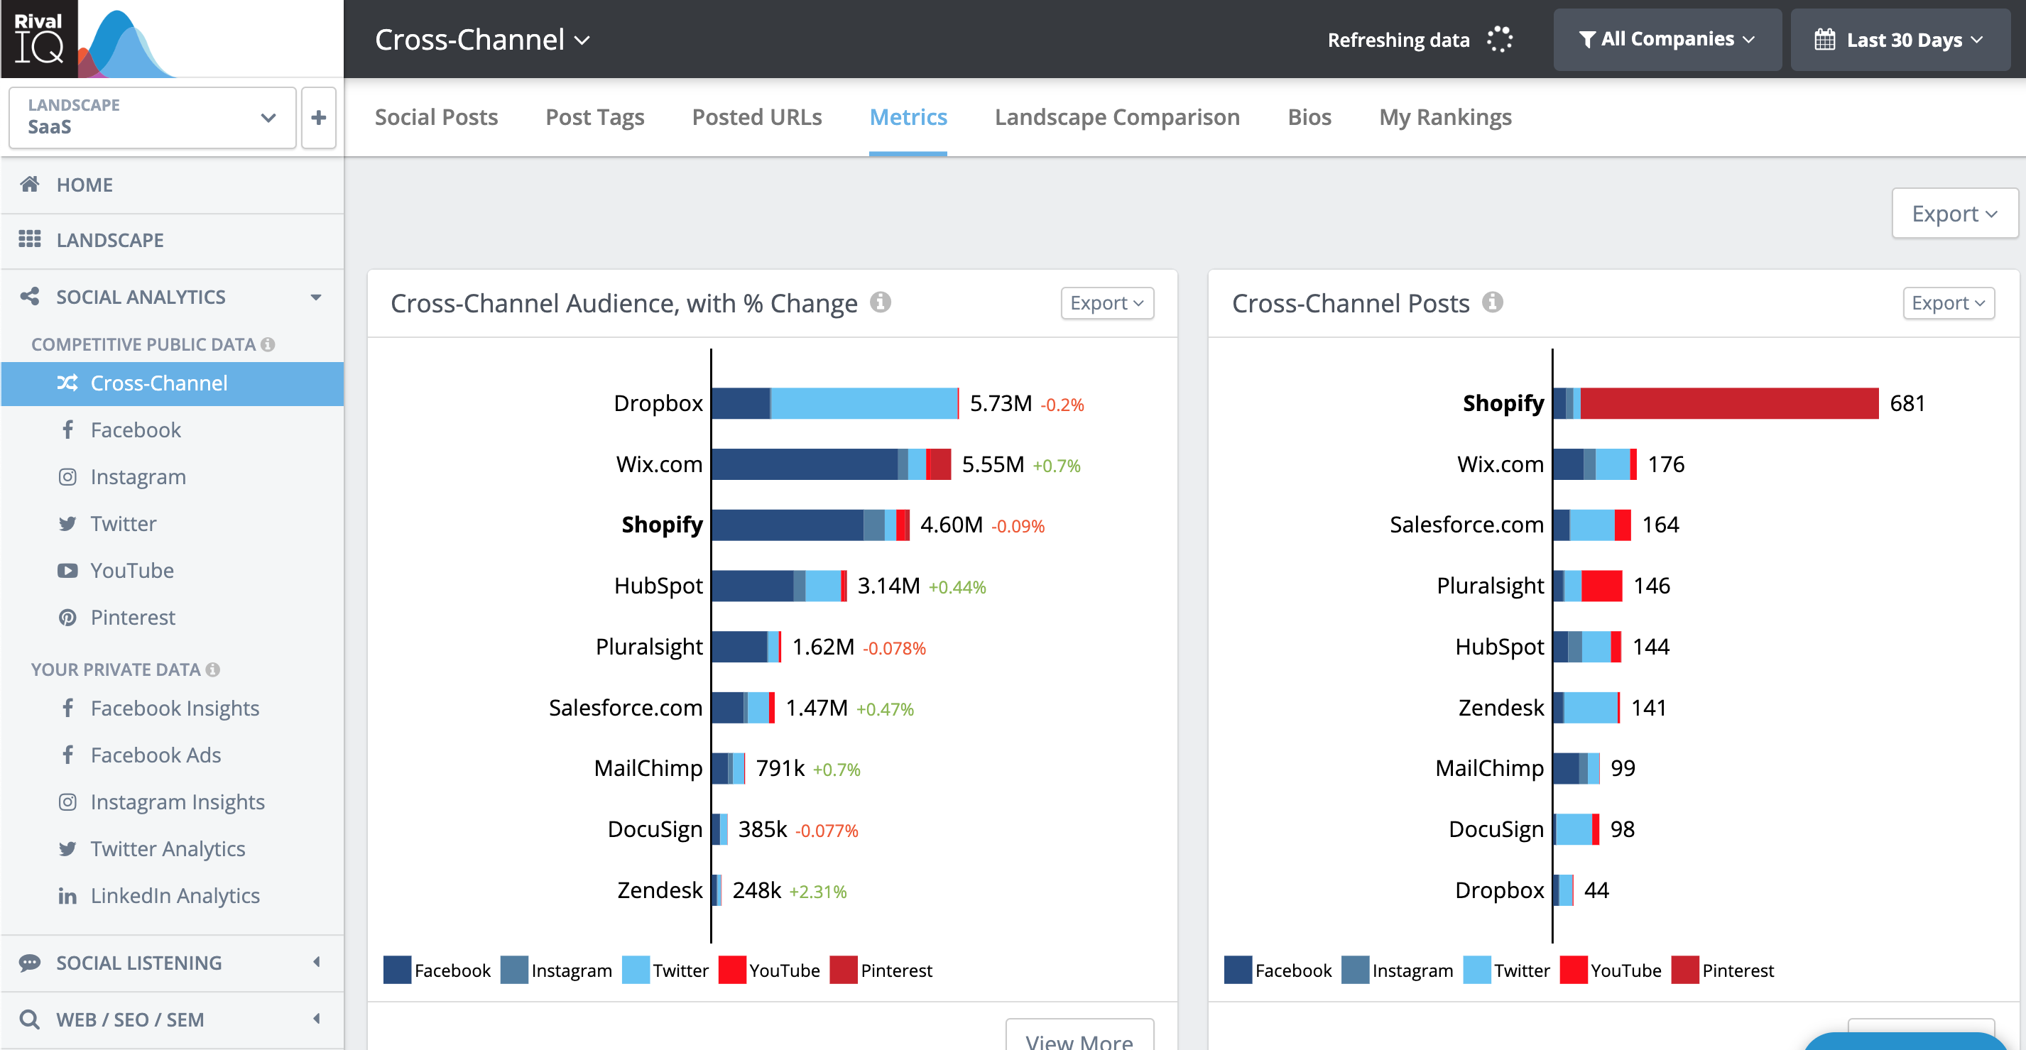The width and height of the screenshot is (2026, 1050).
Task: Open Landscape in sidebar
Action: [173, 240]
